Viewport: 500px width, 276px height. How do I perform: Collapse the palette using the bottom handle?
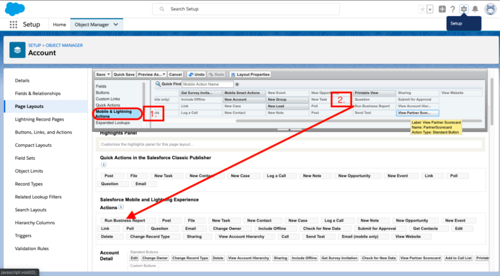(289, 130)
